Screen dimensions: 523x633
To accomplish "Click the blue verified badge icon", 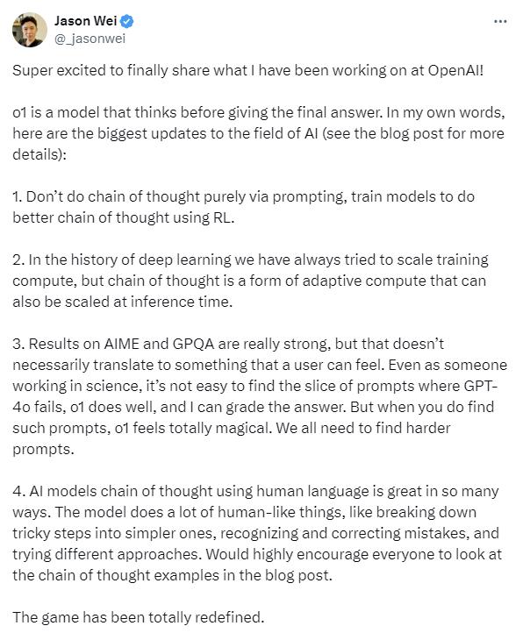I will click(x=127, y=21).
